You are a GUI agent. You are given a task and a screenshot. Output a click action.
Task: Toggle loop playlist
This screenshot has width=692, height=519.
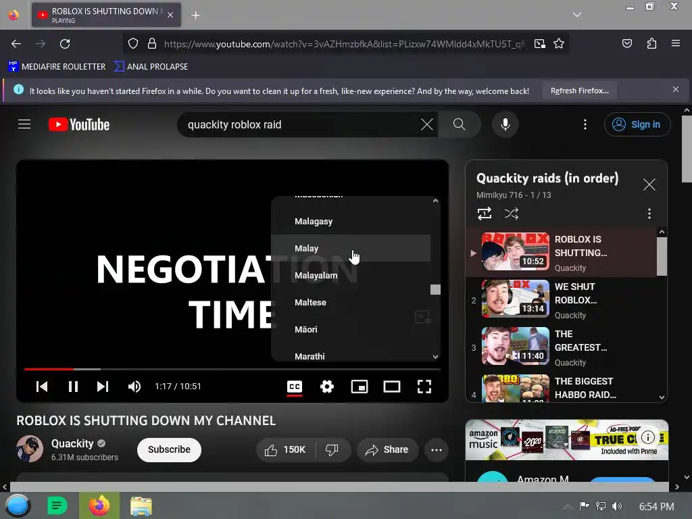pyautogui.click(x=485, y=214)
